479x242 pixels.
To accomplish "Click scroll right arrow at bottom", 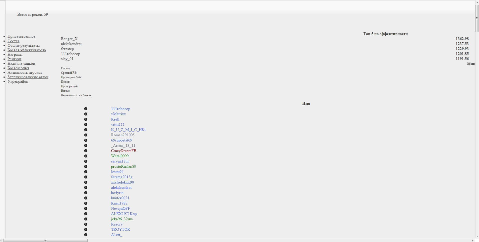I will coord(473,240).
